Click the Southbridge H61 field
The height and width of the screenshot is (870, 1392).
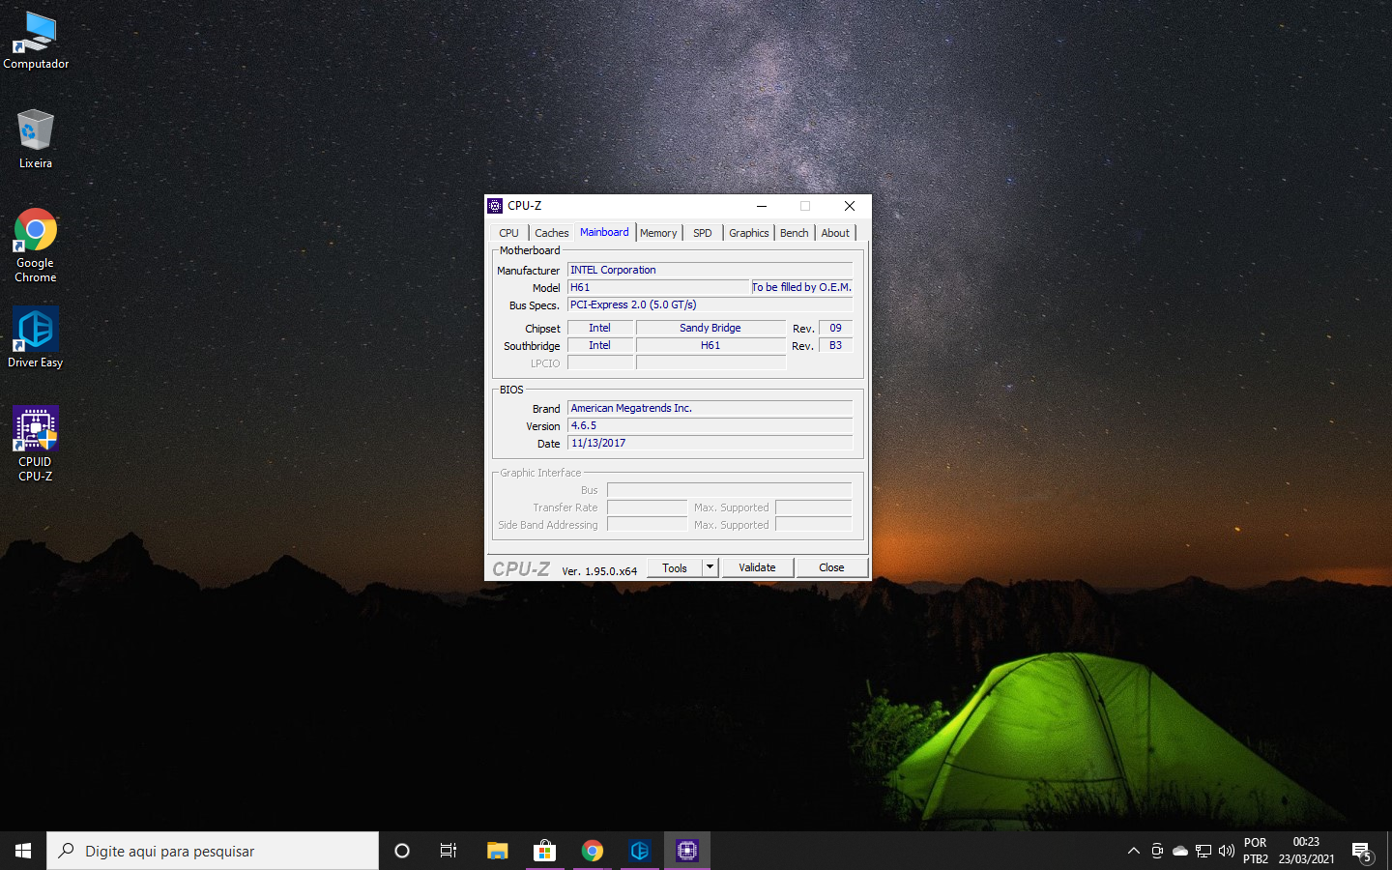pos(710,346)
